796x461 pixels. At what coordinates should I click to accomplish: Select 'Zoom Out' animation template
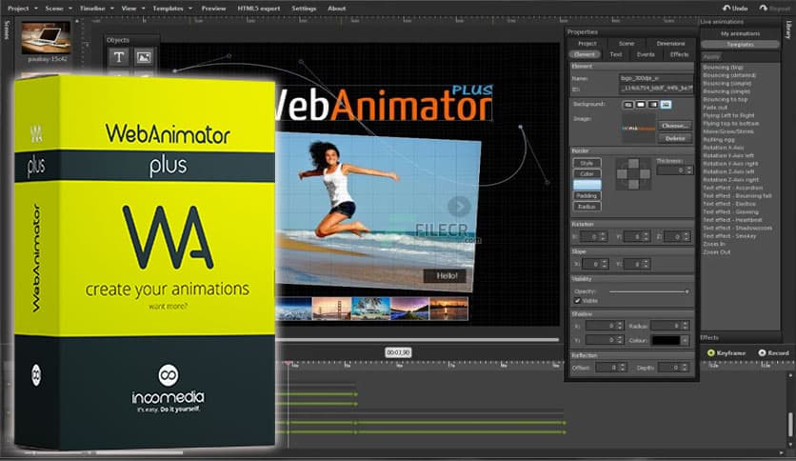tap(717, 252)
